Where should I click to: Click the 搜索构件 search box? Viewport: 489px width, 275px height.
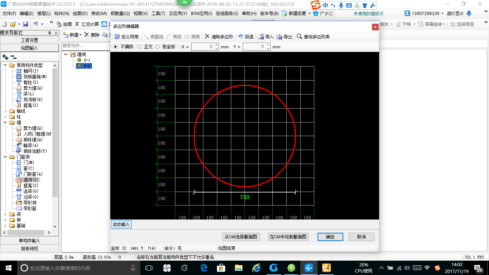tap(85, 45)
